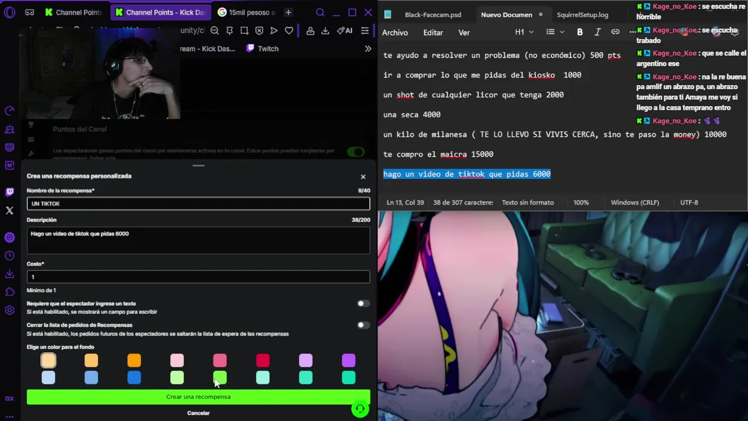This screenshot has height=421, width=748.
Task: Open browser downloads arrow icon in toolbar
Action: [325, 31]
